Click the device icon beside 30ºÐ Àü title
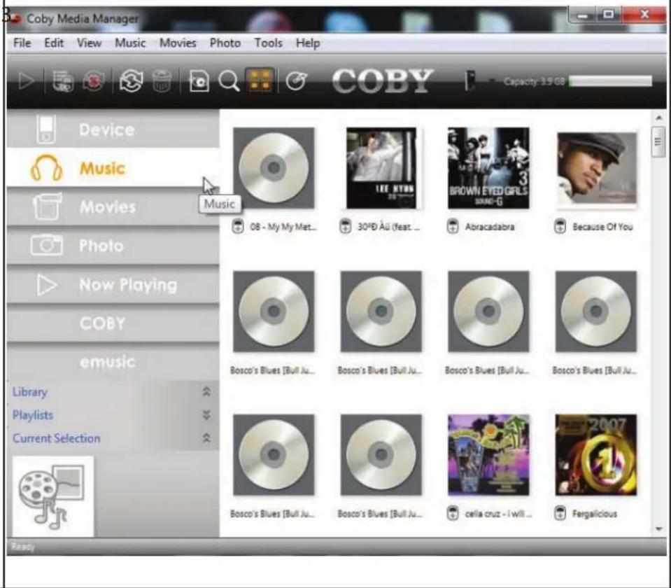The height and width of the screenshot is (588, 671). click(345, 226)
